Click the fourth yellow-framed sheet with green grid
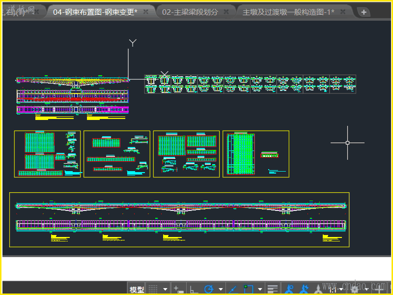Screen dimensions: 393x295 point(256,154)
